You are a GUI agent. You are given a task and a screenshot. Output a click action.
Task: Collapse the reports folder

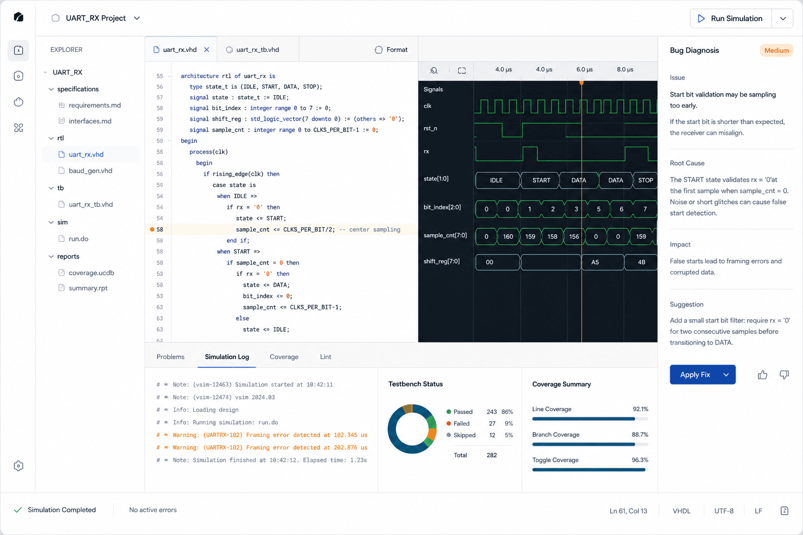point(51,257)
